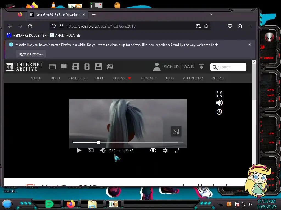
Task: Open the Pocket save icon
Action: [x=230, y=26]
